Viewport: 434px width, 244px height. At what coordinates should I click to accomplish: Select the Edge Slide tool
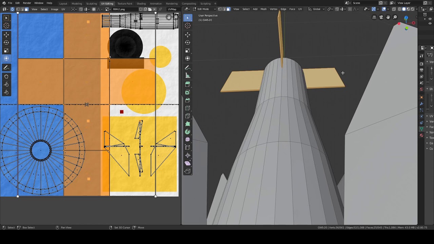tap(188, 147)
